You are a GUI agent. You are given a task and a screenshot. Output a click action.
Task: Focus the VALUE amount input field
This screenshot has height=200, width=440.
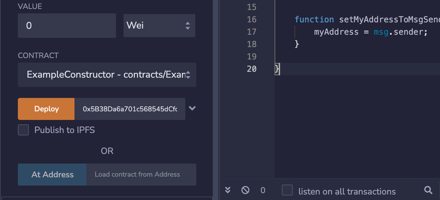tap(67, 25)
